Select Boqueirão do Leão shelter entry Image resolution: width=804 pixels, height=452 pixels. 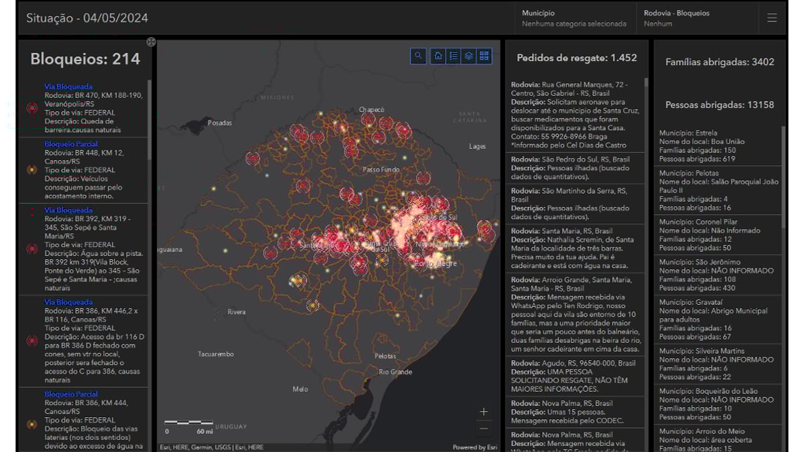click(717, 404)
